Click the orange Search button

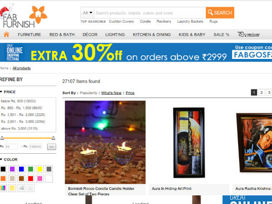pyautogui.click(x=220, y=13)
